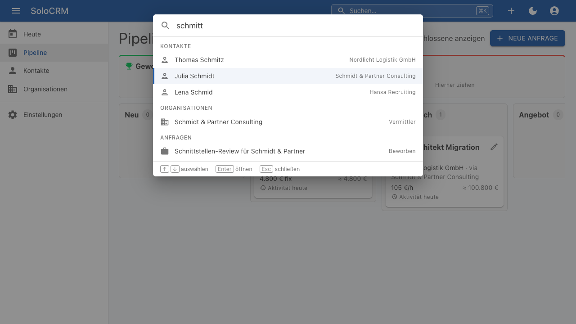The height and width of the screenshot is (324, 576).
Task: Click the Nordlicht Logistik GmbH label
Action: 382,60
